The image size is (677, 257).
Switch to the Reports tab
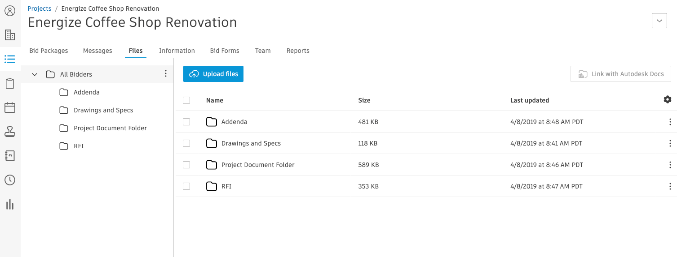(x=298, y=51)
